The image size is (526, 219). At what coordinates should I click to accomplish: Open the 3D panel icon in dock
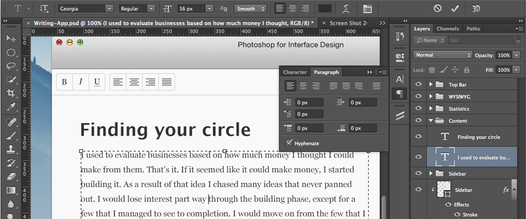[400, 57]
